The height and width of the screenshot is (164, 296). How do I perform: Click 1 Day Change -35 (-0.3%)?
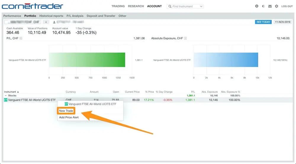(86, 33)
